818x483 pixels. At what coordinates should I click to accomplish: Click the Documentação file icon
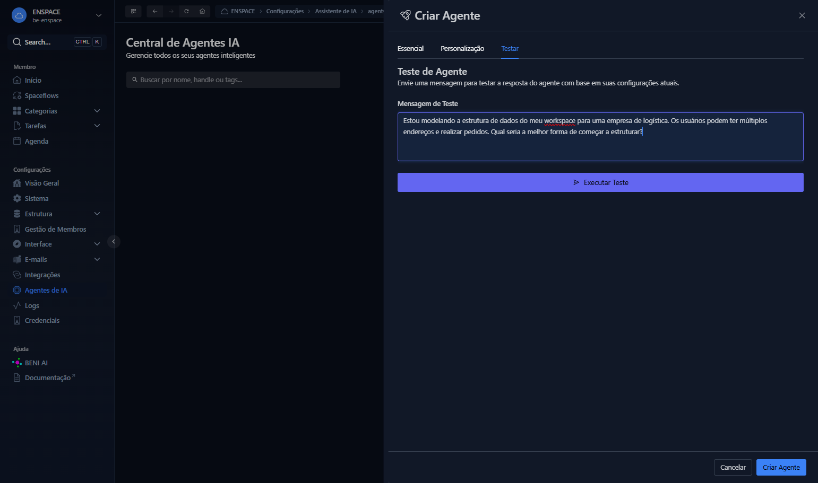pyautogui.click(x=17, y=377)
